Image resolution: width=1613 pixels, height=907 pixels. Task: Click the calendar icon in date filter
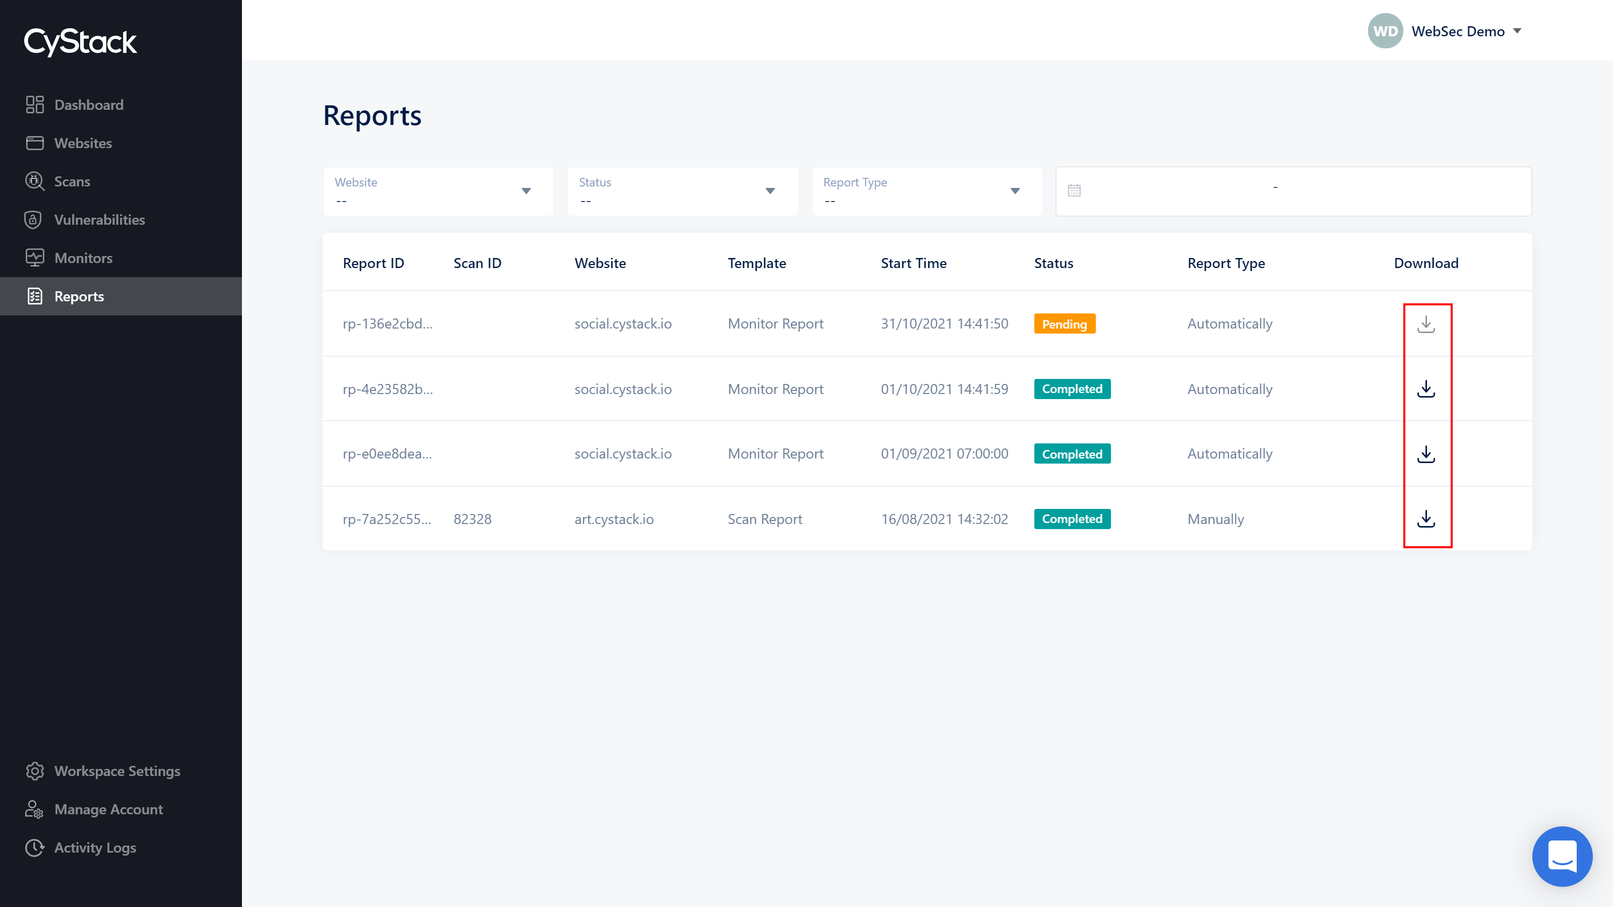(x=1075, y=190)
